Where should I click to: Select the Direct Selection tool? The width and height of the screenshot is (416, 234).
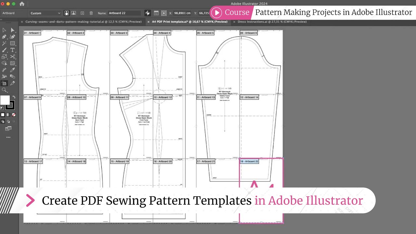pos(13,30)
